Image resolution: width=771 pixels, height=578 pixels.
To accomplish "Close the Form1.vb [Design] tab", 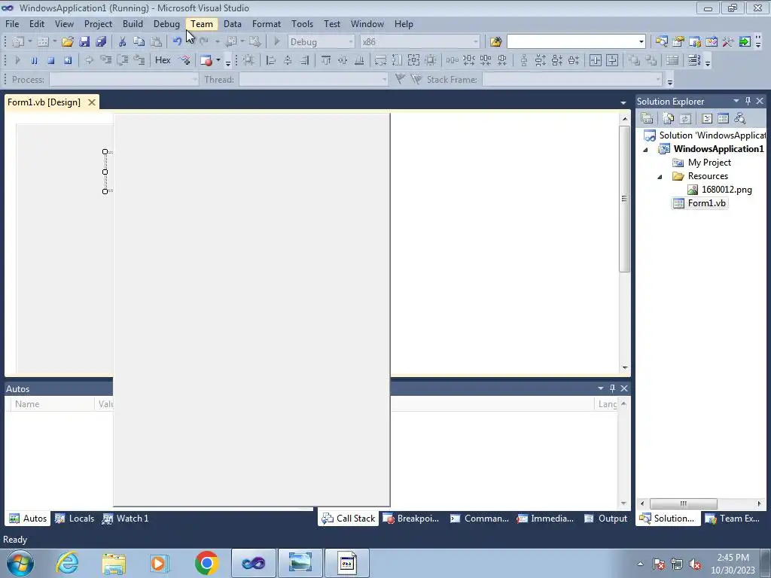I will pyautogui.click(x=91, y=102).
